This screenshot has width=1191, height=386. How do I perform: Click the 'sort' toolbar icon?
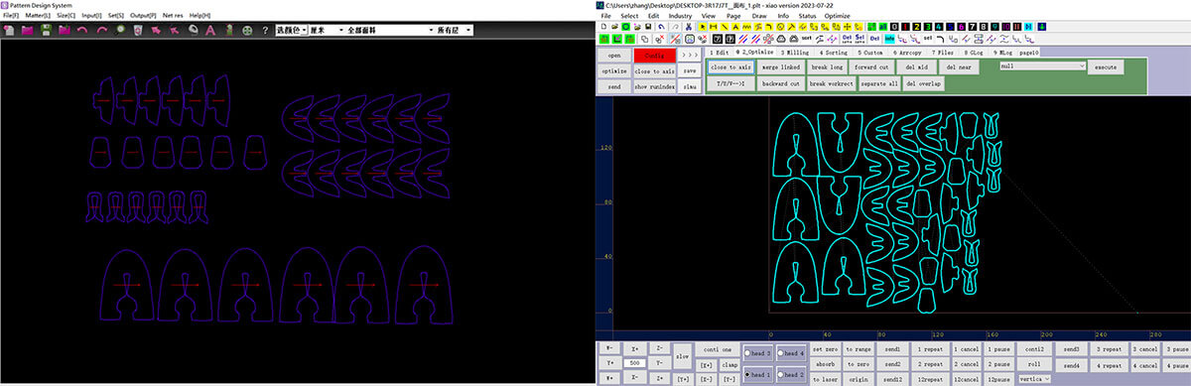tap(806, 38)
